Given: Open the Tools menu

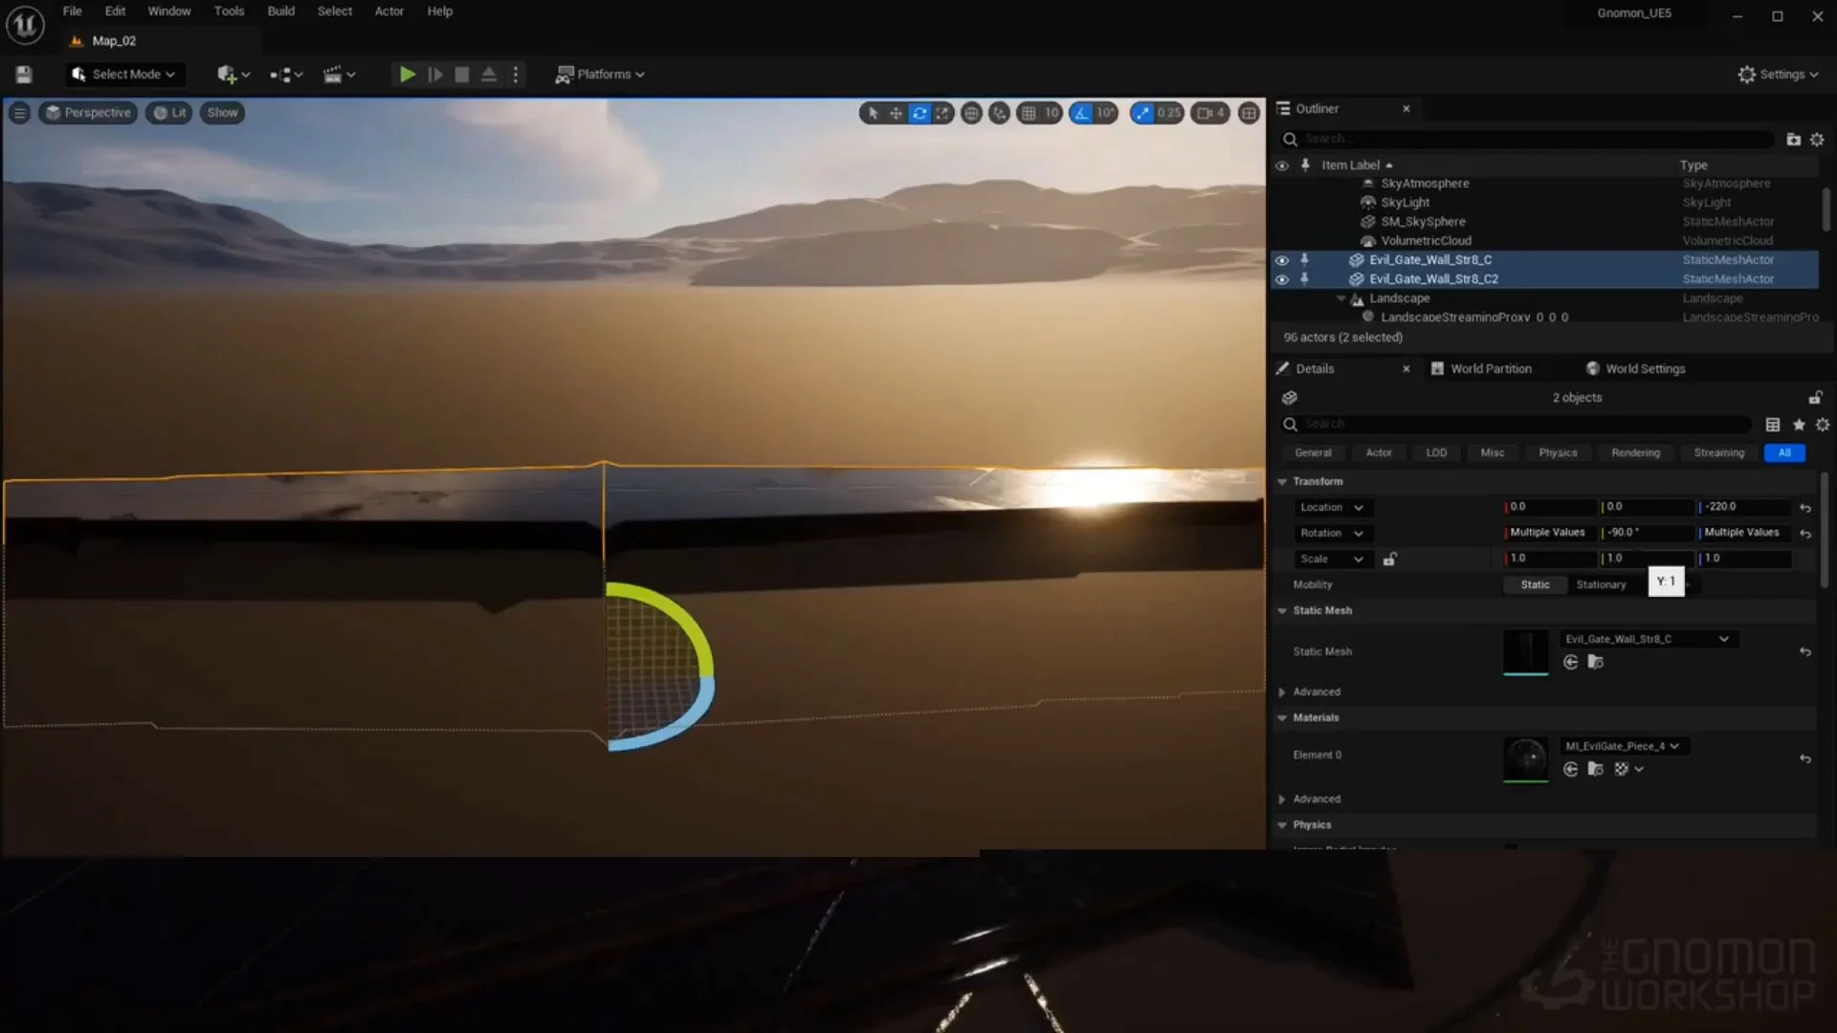Looking at the screenshot, I should (229, 11).
